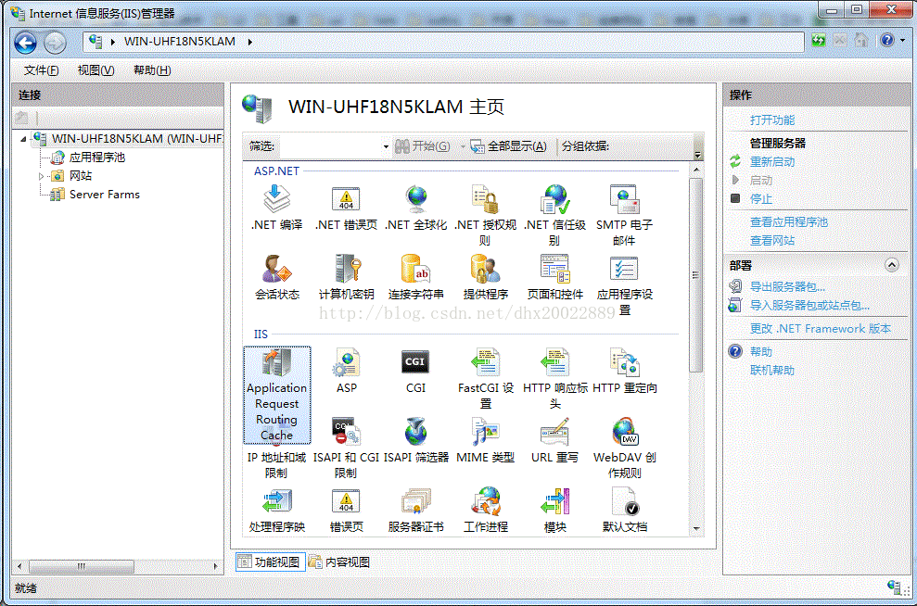Open the 开始(G) dropdown arrow
917x606 pixels.
click(463, 146)
